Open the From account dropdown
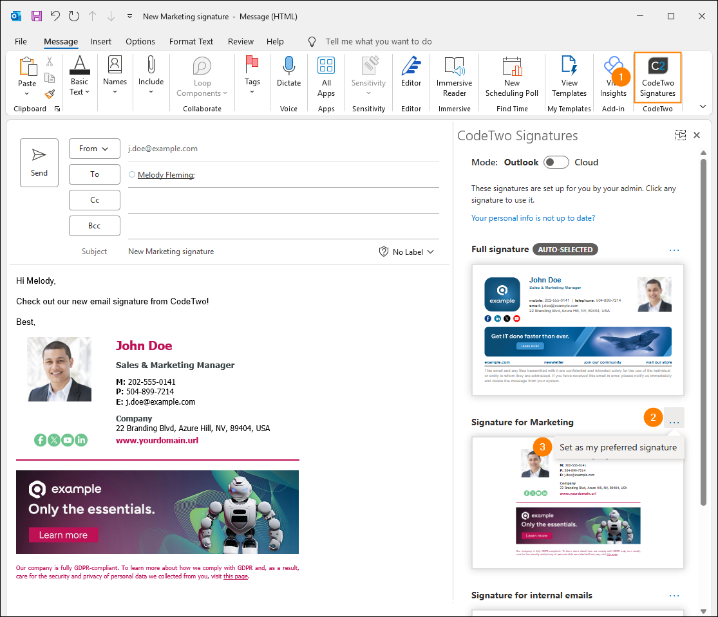Viewport: 718px width, 617px height. coord(94,149)
